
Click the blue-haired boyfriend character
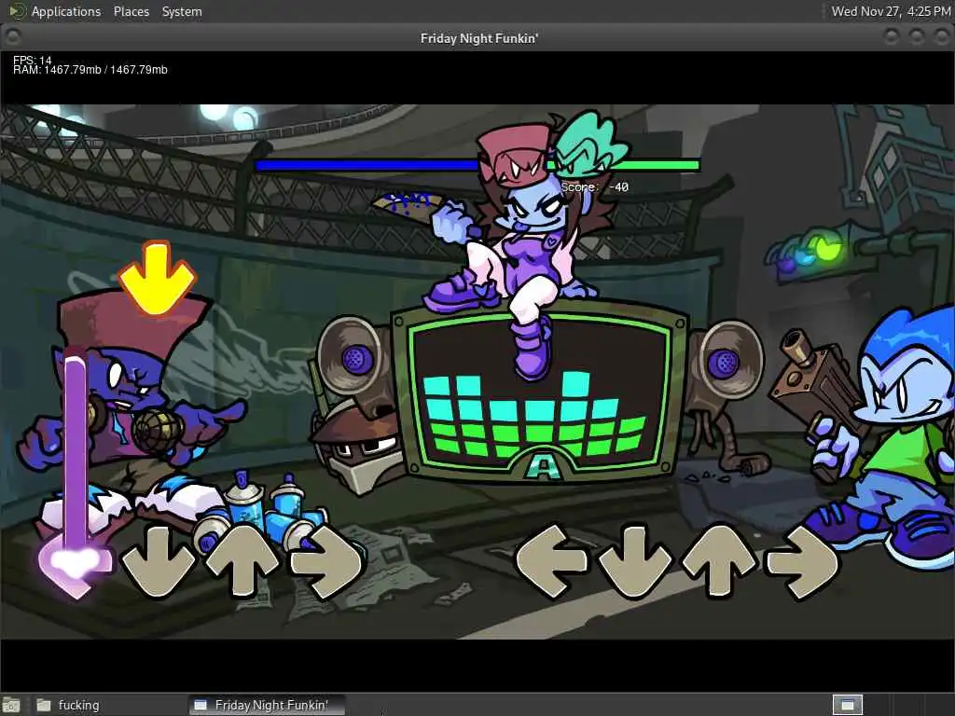point(891,438)
